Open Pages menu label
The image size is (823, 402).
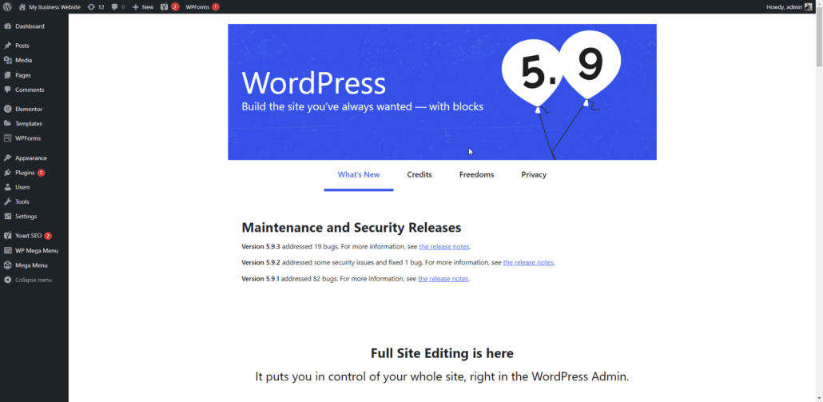click(x=23, y=75)
